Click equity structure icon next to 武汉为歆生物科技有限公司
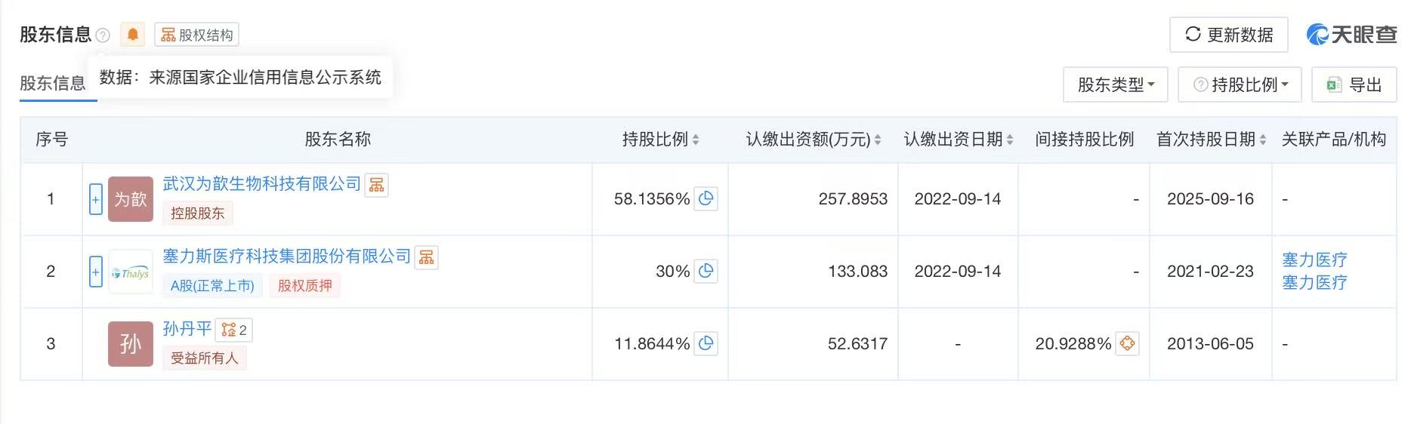This screenshot has height=424, width=1408. tap(377, 184)
